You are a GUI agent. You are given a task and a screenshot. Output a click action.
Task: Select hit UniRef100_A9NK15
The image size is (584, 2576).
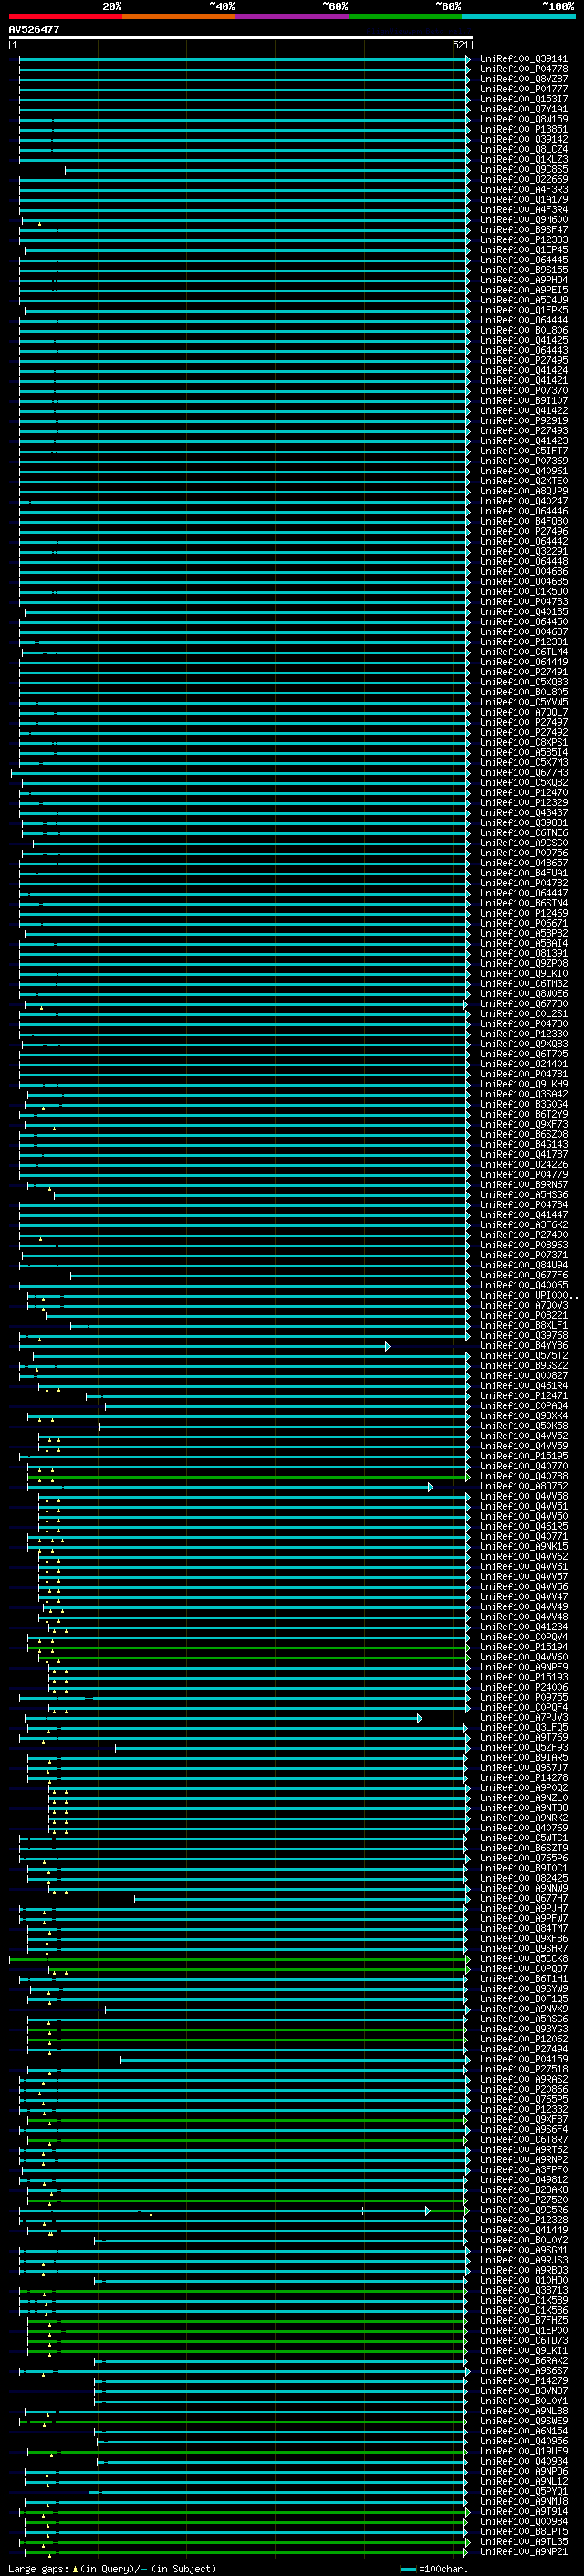(523, 1546)
